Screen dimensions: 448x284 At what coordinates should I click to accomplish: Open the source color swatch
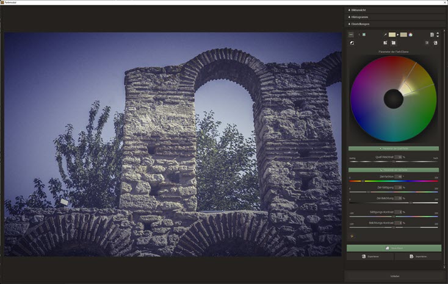tap(392, 35)
